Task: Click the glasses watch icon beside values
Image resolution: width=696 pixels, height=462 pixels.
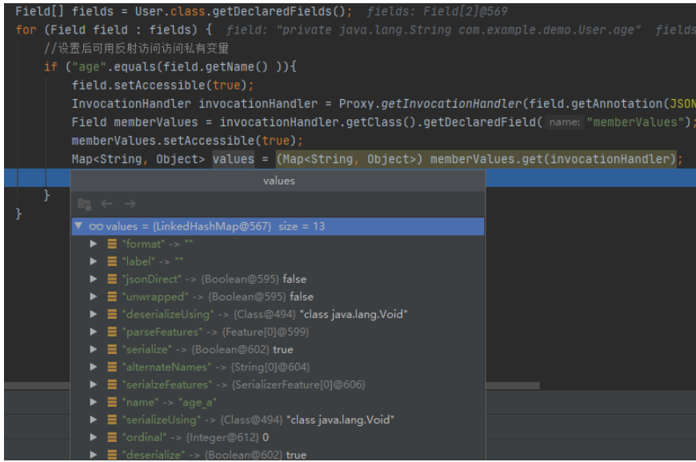Action: click(95, 227)
